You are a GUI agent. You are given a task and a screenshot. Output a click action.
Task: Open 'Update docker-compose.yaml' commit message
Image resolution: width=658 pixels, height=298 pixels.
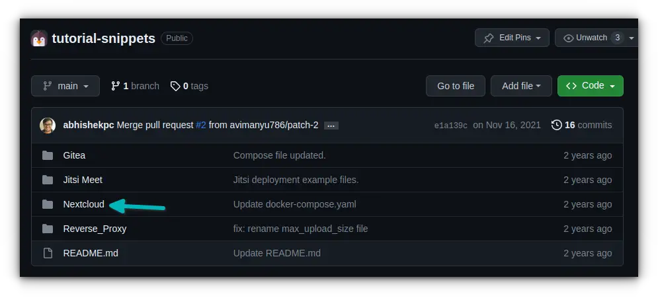[x=294, y=205]
